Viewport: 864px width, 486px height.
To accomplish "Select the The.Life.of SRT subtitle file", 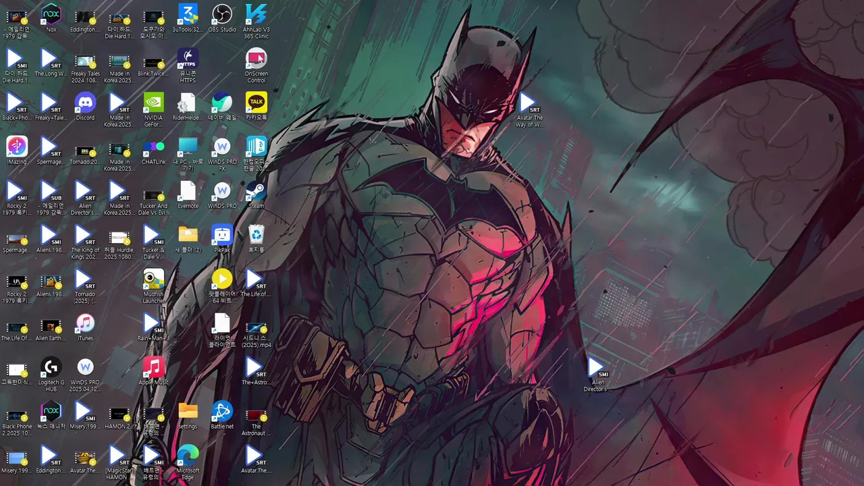I will (256, 283).
